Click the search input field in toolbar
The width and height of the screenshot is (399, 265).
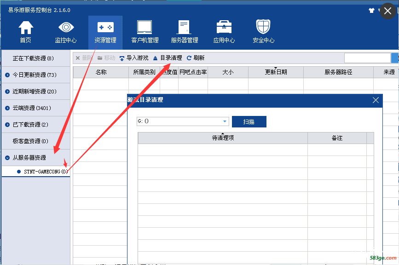point(367,58)
